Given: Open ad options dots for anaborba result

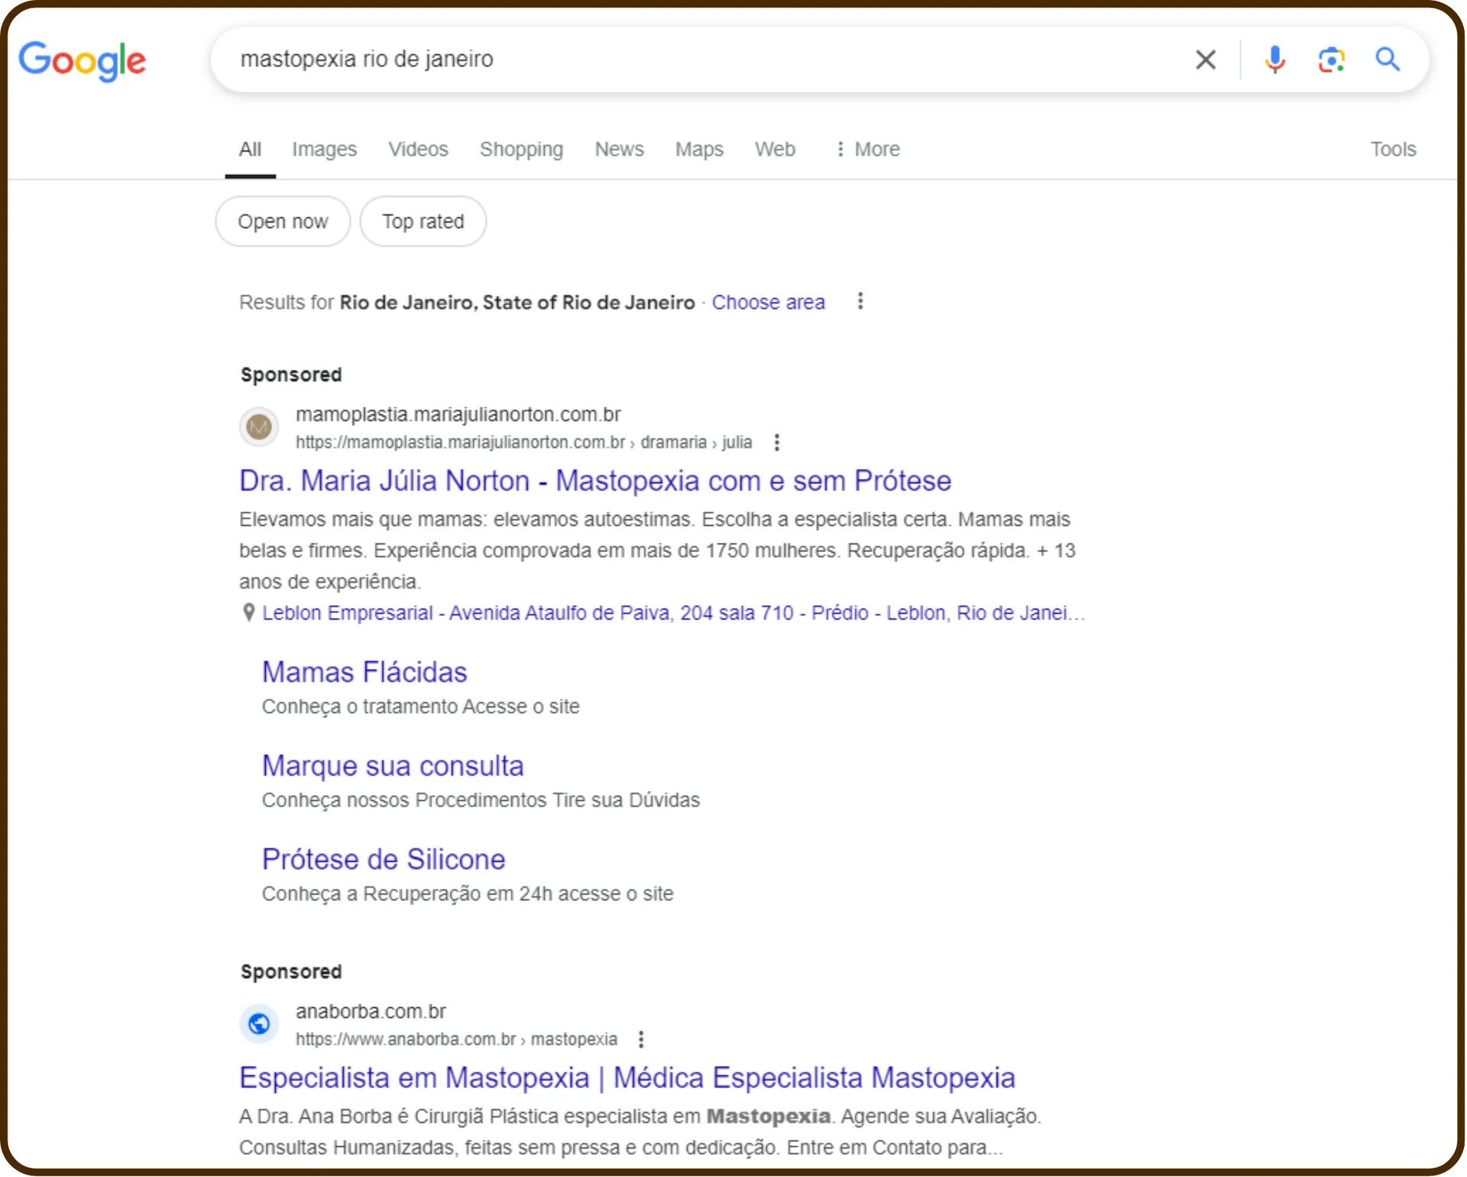Looking at the screenshot, I should pos(640,1039).
